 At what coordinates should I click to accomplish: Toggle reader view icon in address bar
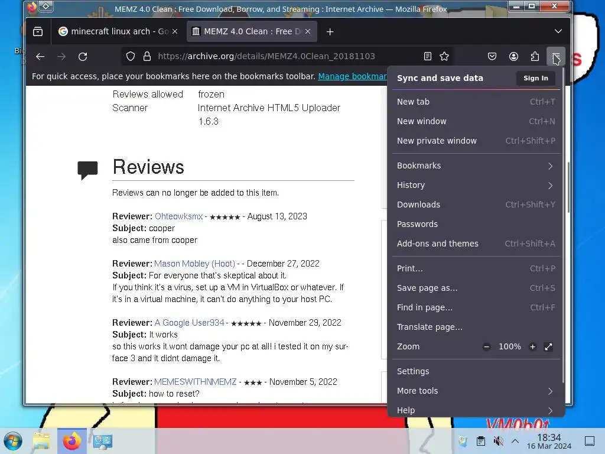coord(428,56)
